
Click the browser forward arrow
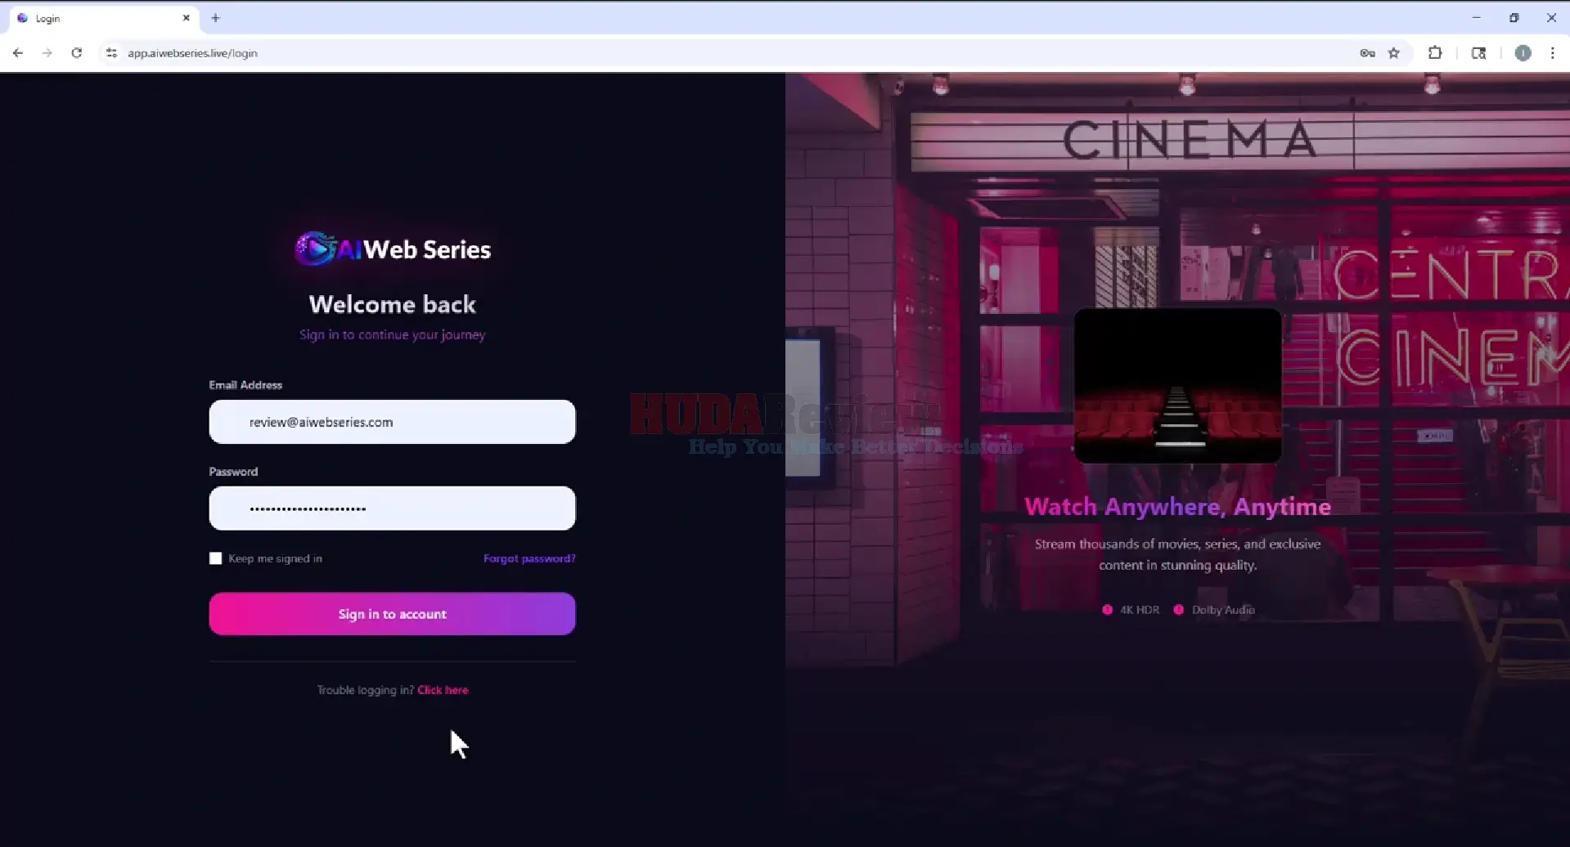(47, 53)
